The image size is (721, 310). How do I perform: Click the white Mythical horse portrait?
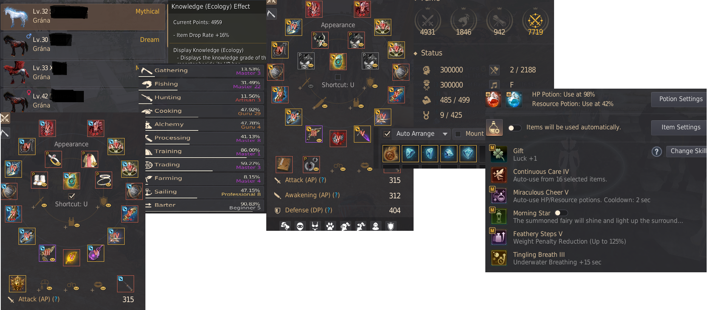15,17
